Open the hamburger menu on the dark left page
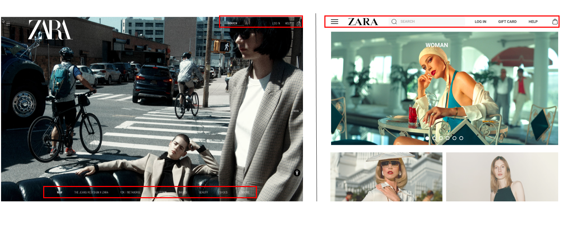 click(x=8, y=24)
